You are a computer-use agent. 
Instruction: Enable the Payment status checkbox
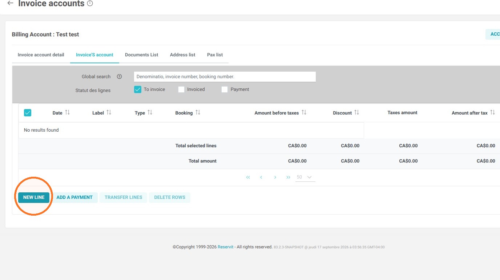pyautogui.click(x=225, y=89)
